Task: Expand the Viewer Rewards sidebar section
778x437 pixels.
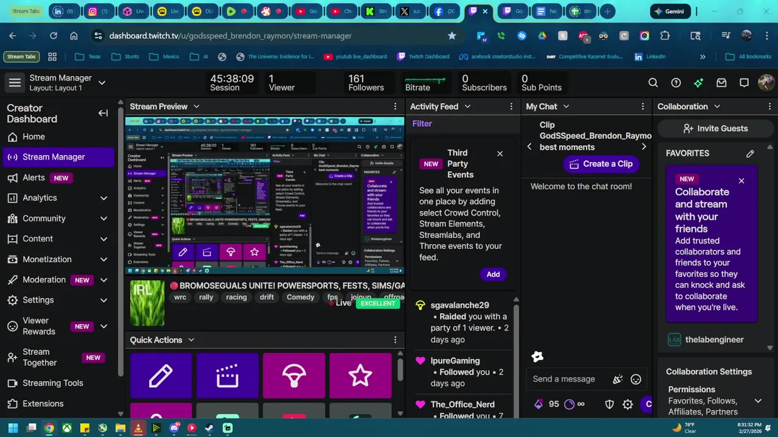Action: pyautogui.click(x=103, y=327)
